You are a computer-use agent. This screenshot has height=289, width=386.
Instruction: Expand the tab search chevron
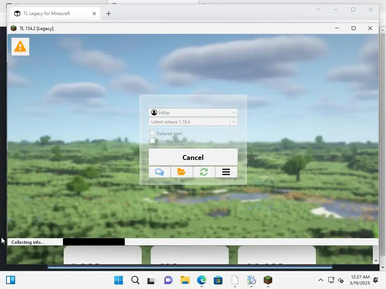click(318, 9)
